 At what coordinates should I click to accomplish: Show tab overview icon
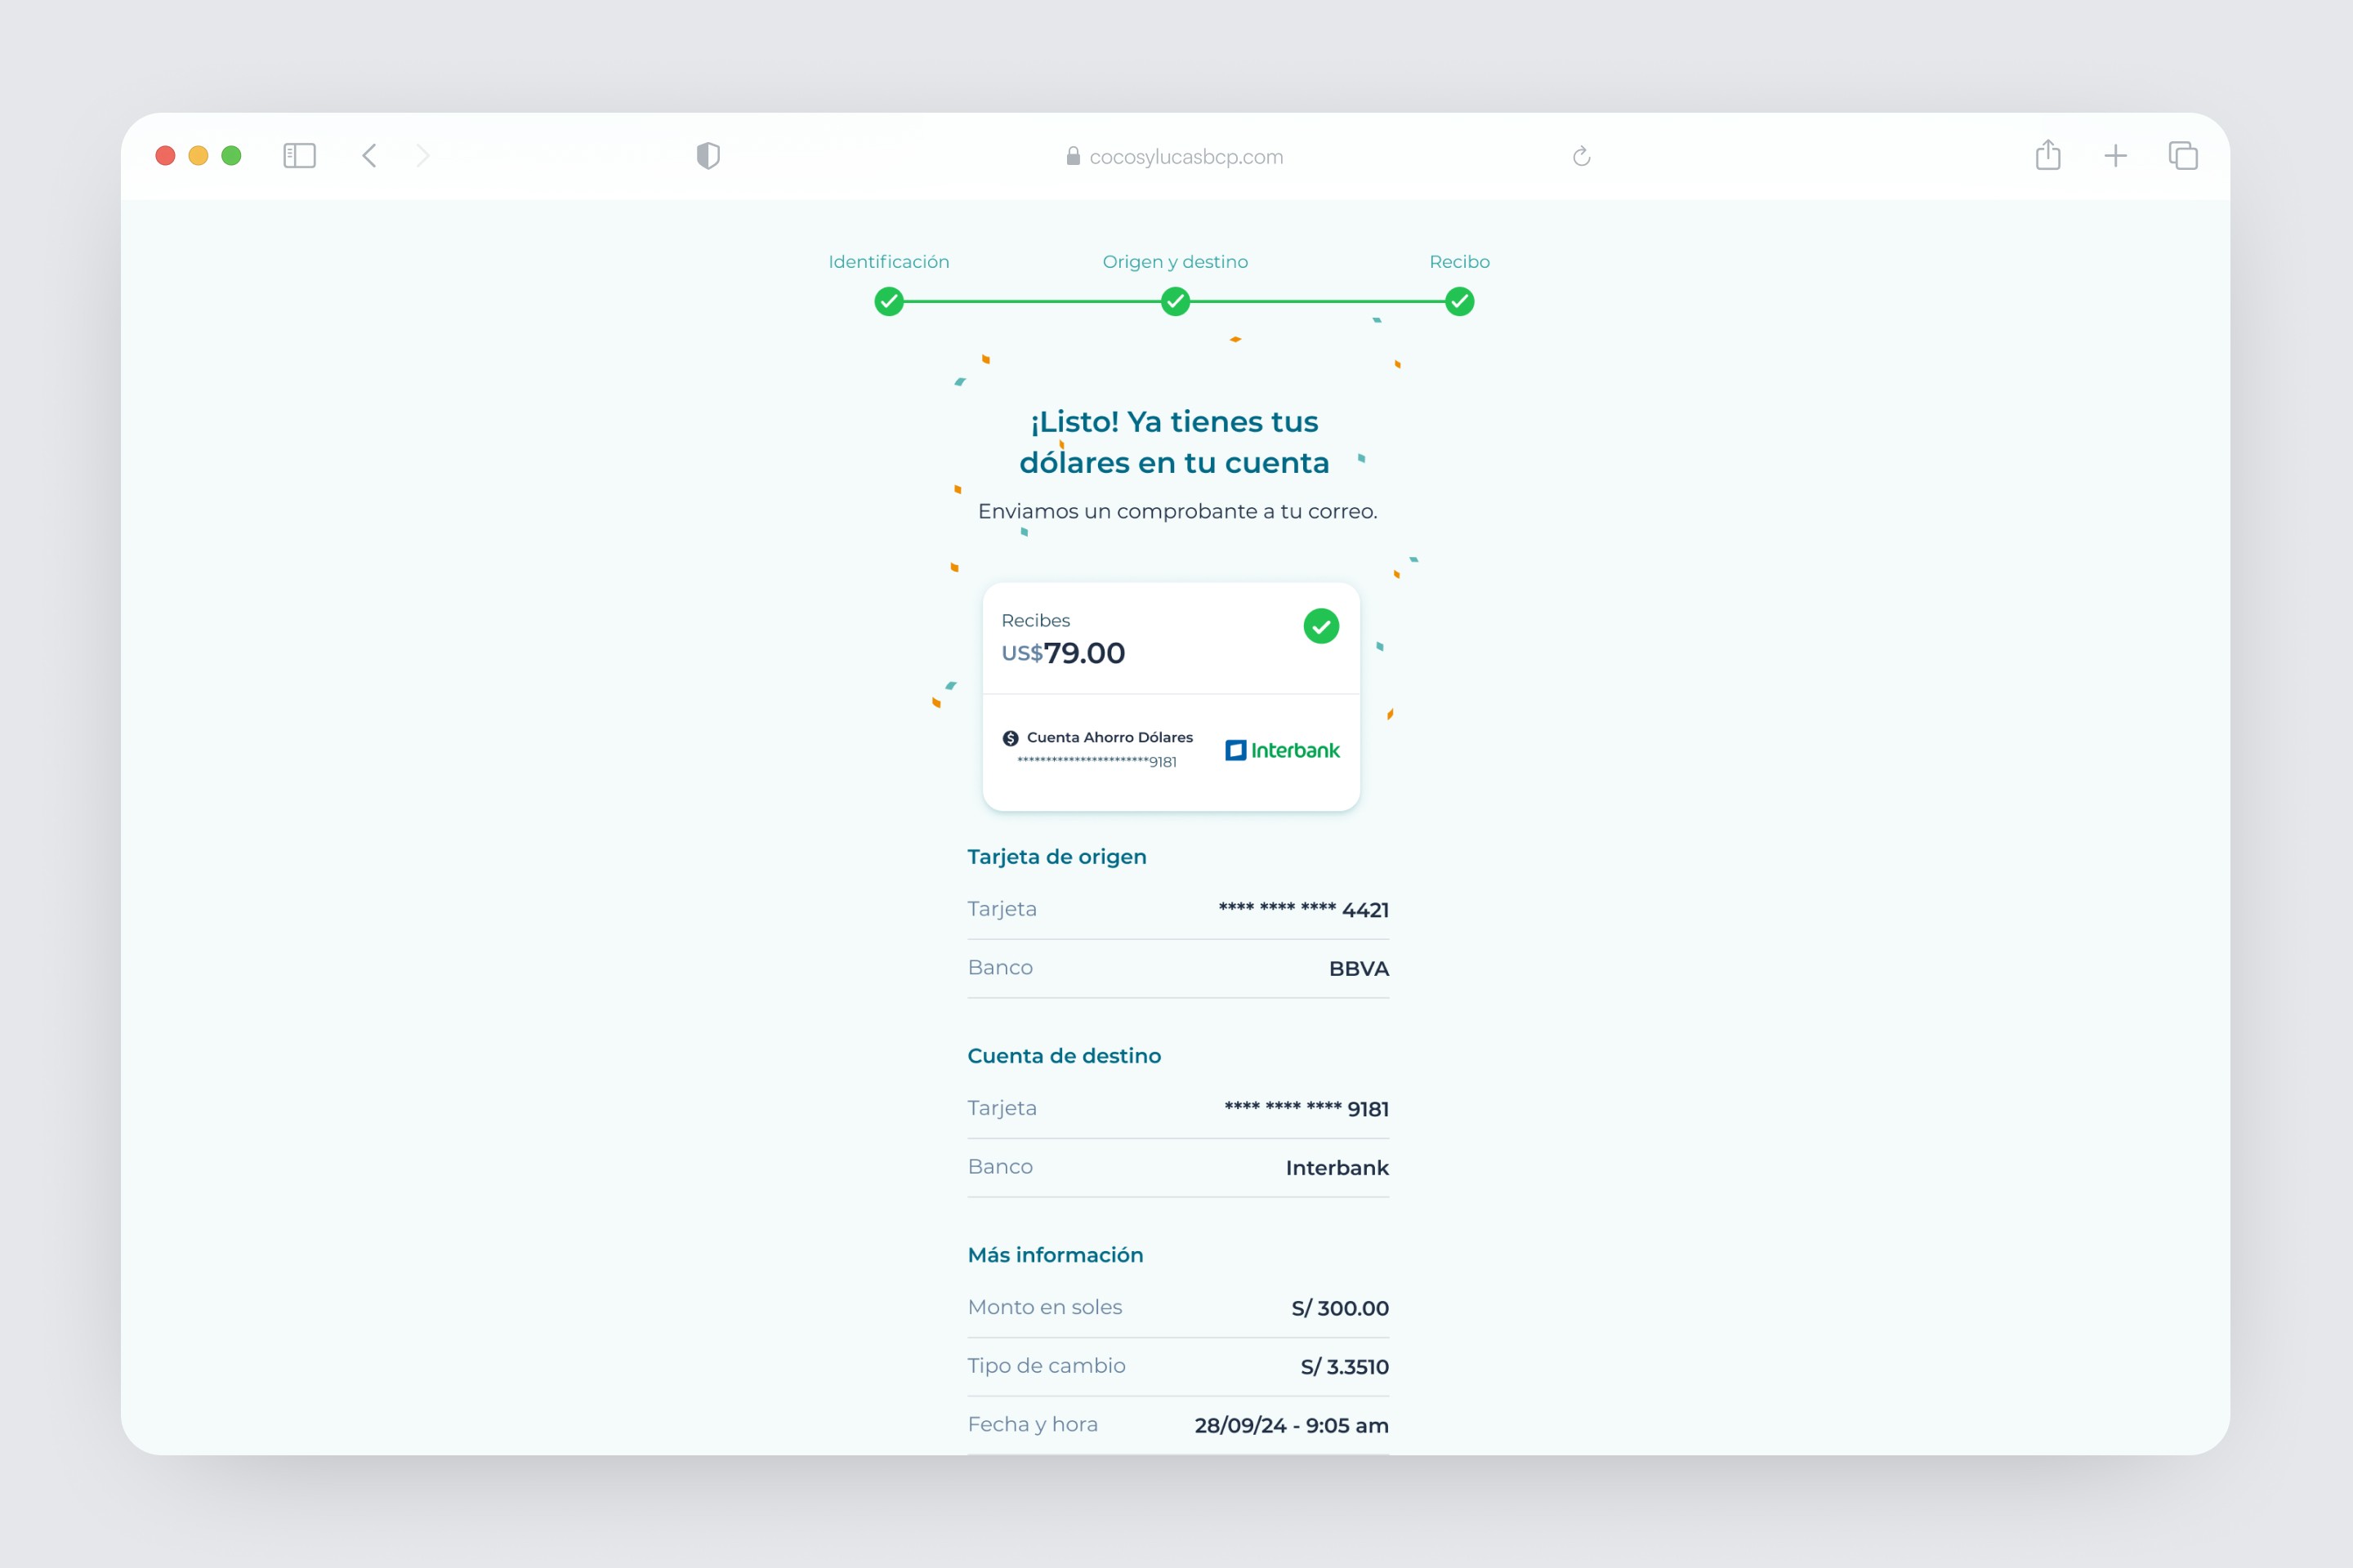[x=2183, y=156]
